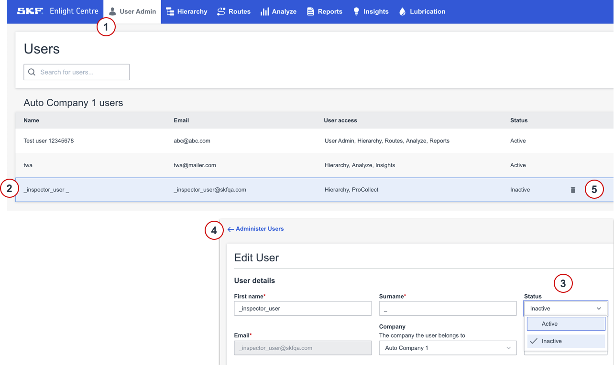
Task: Focus the Search for users field
Action: [x=77, y=72]
